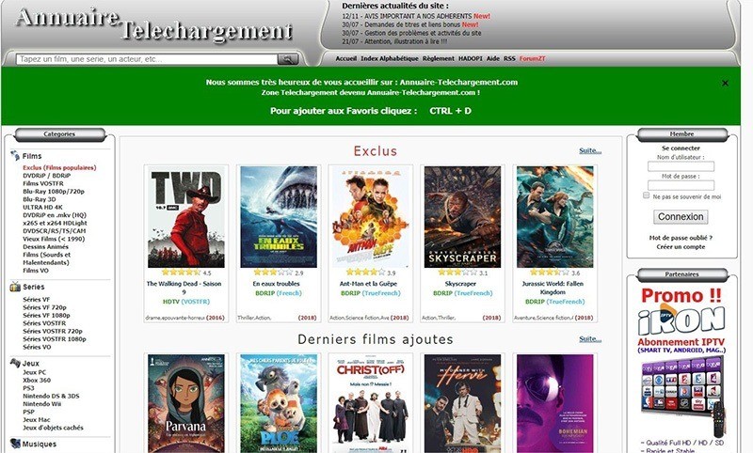
Task: Open 'Gestion des problèmes' news item
Action: tap(423, 33)
